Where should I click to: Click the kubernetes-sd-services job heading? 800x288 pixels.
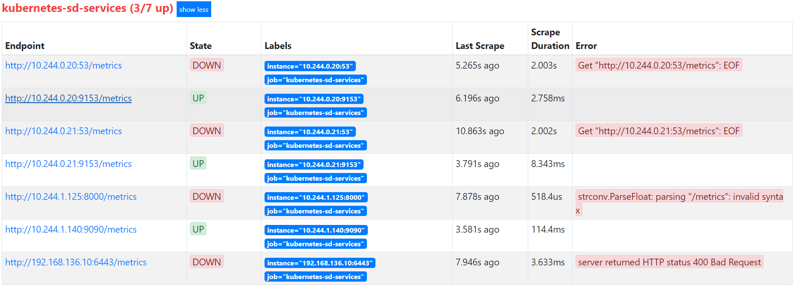[x=87, y=9]
